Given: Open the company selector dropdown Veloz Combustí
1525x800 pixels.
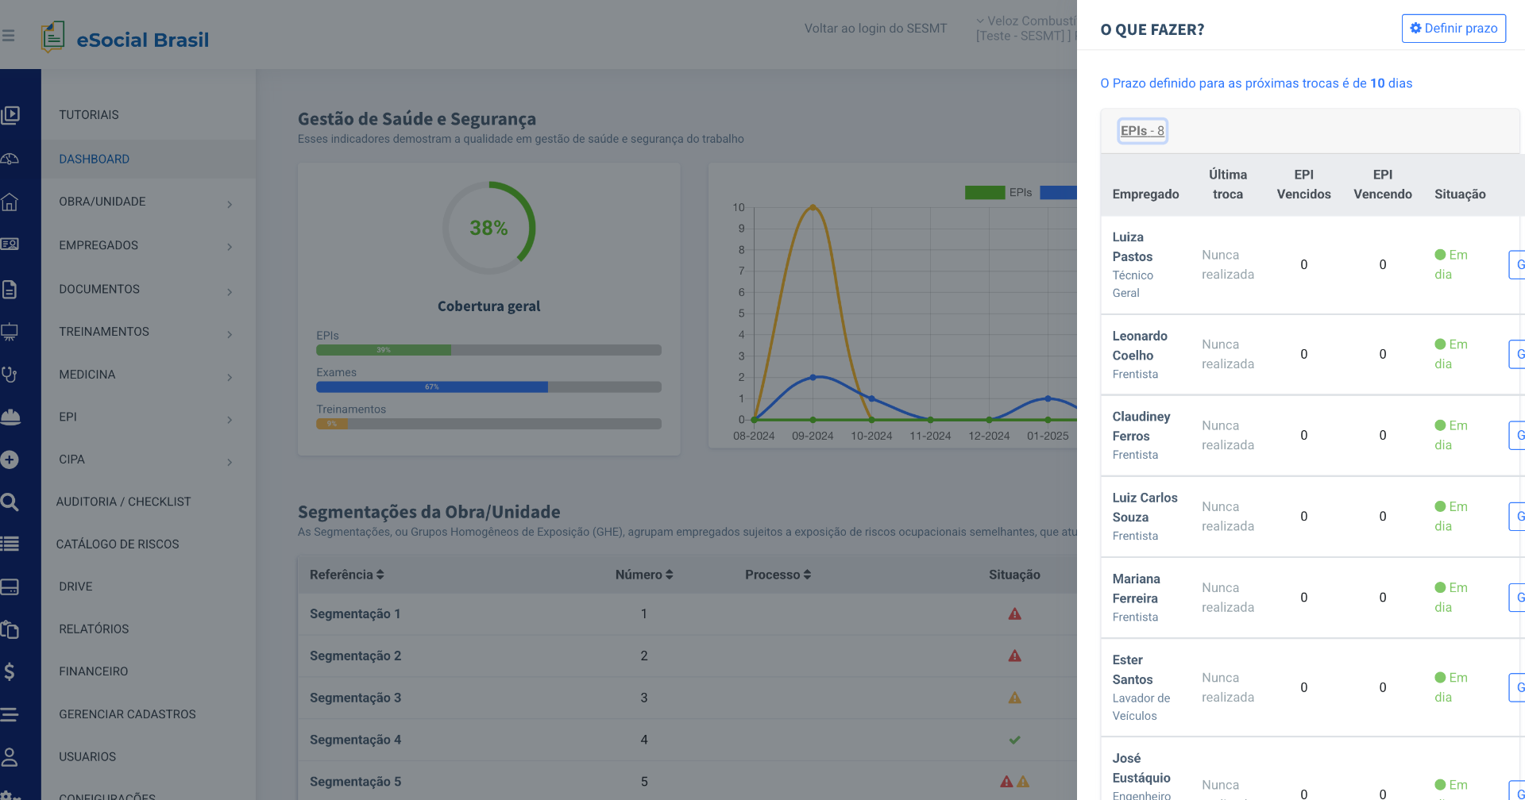Looking at the screenshot, I should click(x=1025, y=29).
